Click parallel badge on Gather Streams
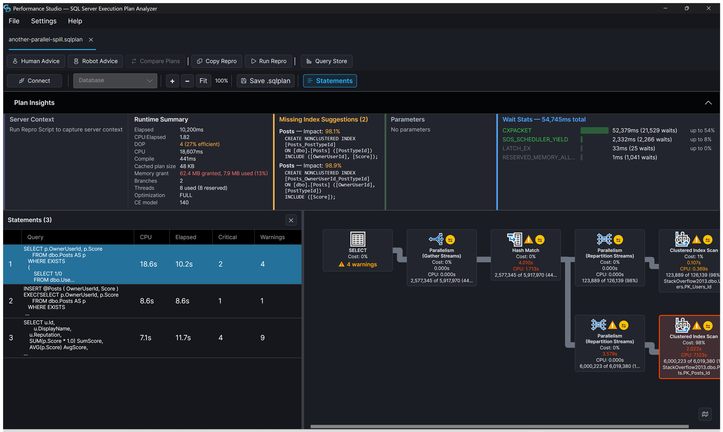Screen dimensions: 723x432 (450, 240)
